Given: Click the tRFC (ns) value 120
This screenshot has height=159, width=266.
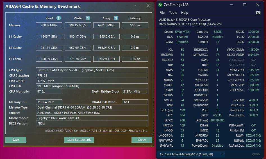Looking at the screenshot, I should 182,110.
